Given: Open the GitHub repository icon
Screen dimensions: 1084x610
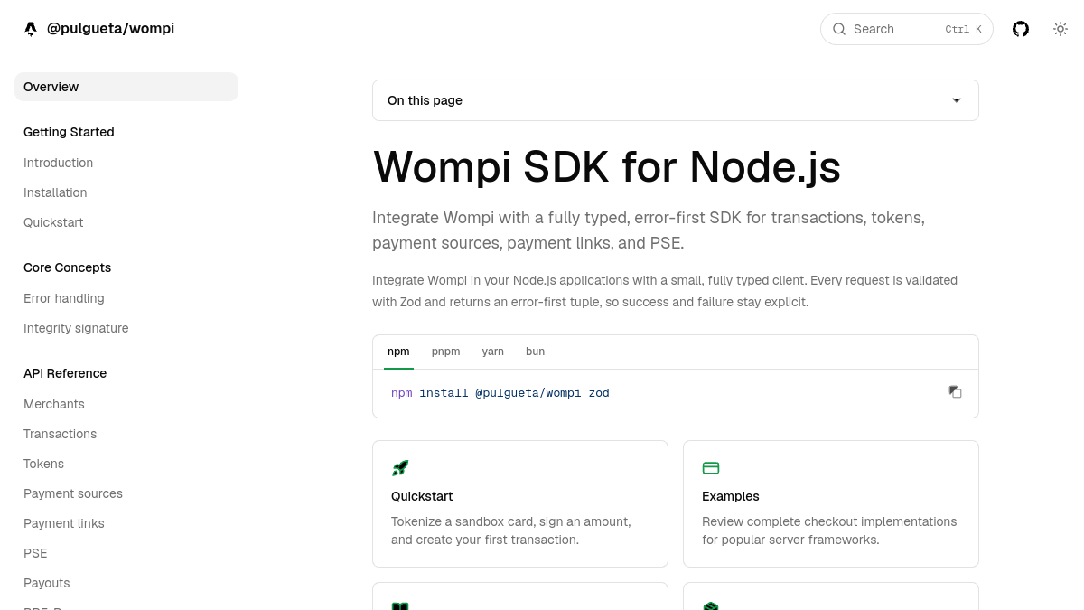Looking at the screenshot, I should click(x=1021, y=29).
